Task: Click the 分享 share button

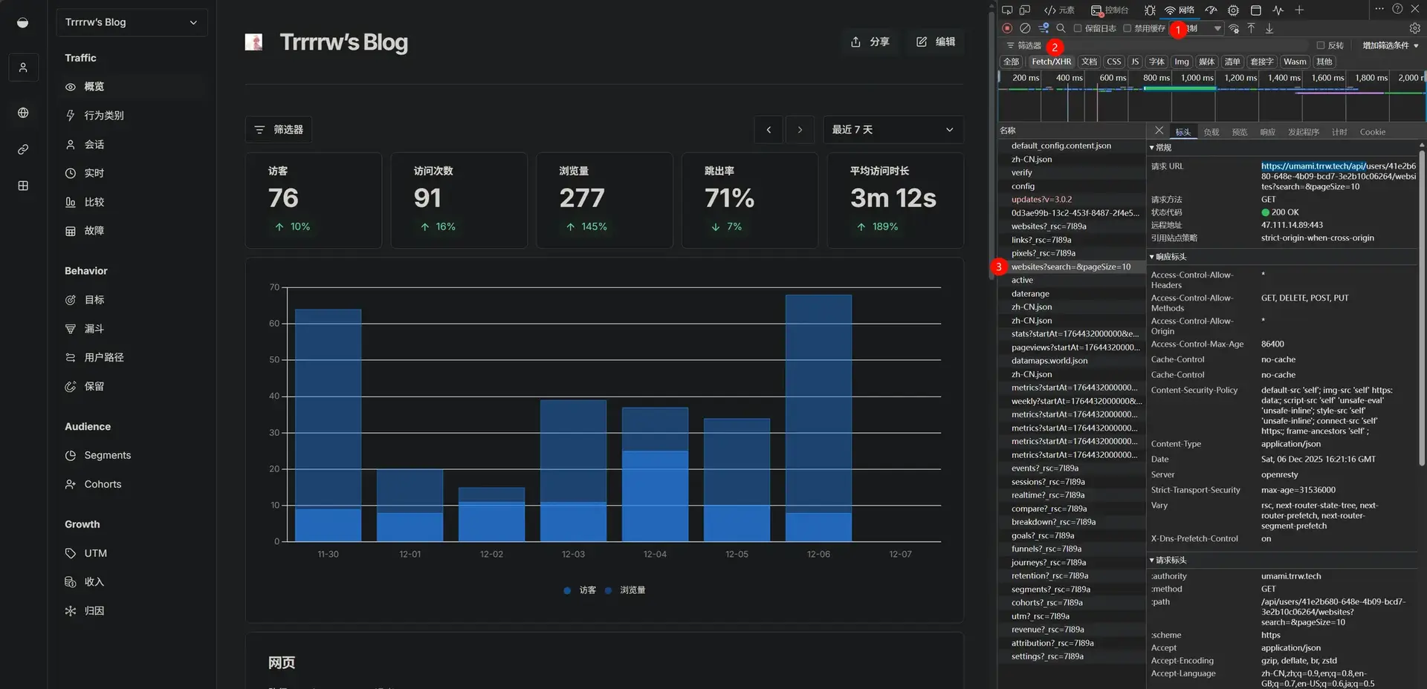Action: [x=870, y=42]
